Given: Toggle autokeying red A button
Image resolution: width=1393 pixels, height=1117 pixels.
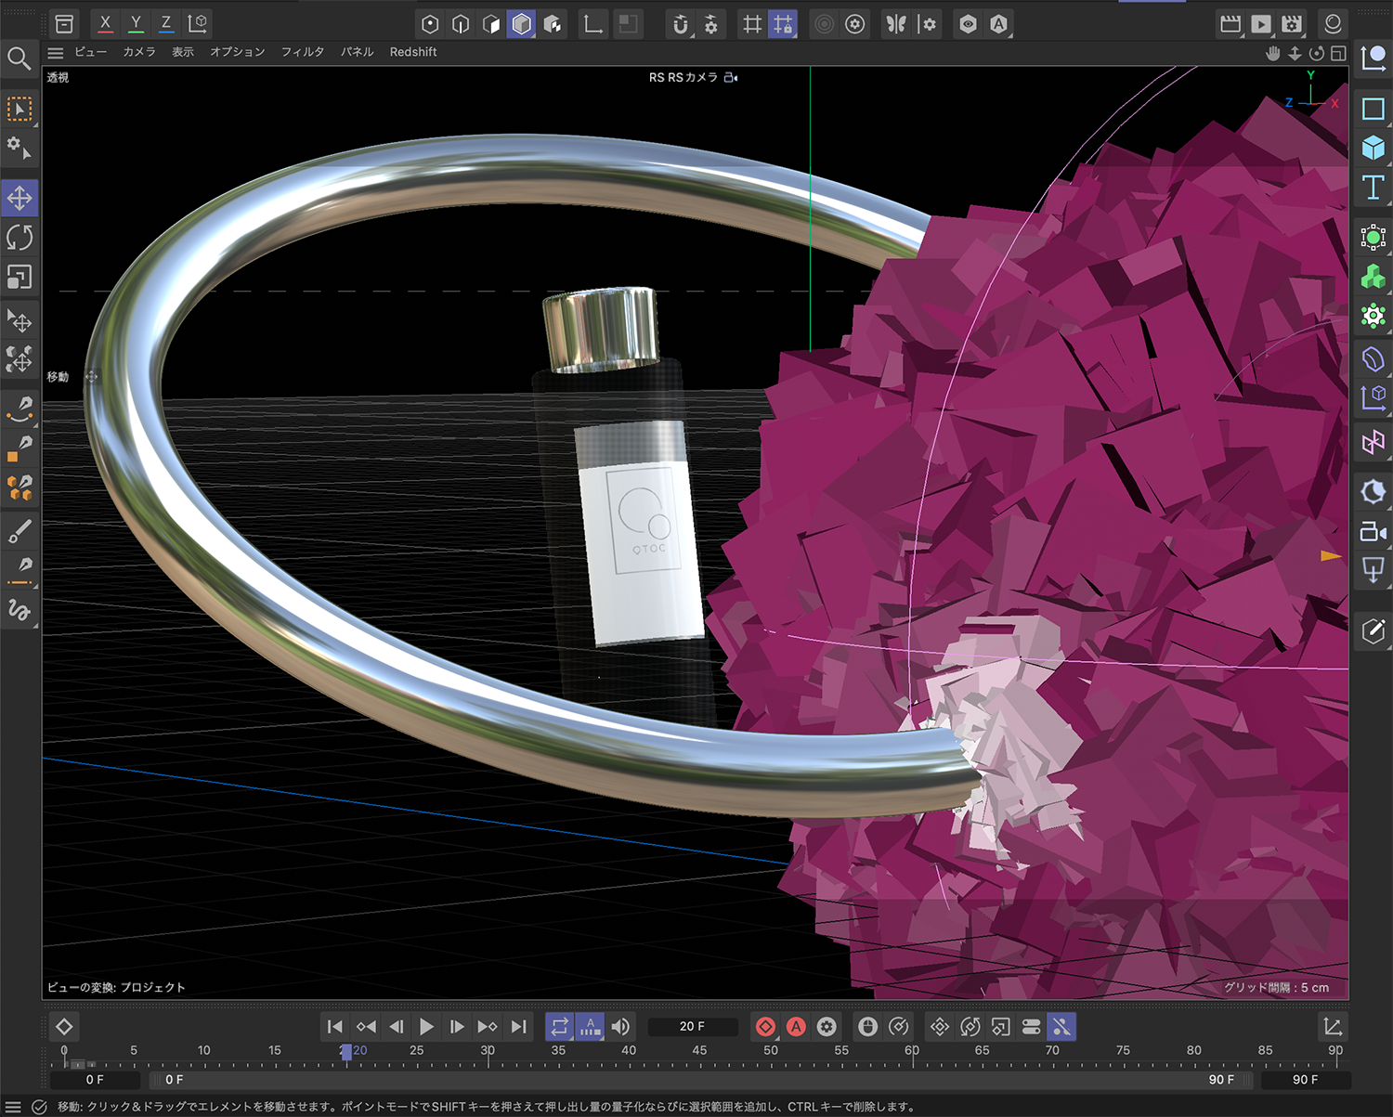Looking at the screenshot, I should [796, 1026].
